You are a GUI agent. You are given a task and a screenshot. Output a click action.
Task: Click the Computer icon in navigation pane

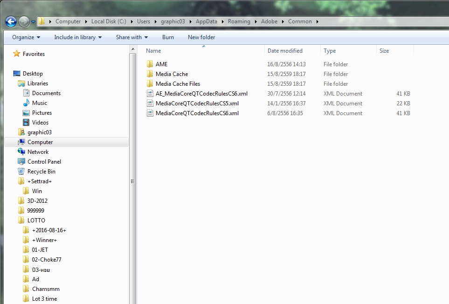click(x=21, y=142)
